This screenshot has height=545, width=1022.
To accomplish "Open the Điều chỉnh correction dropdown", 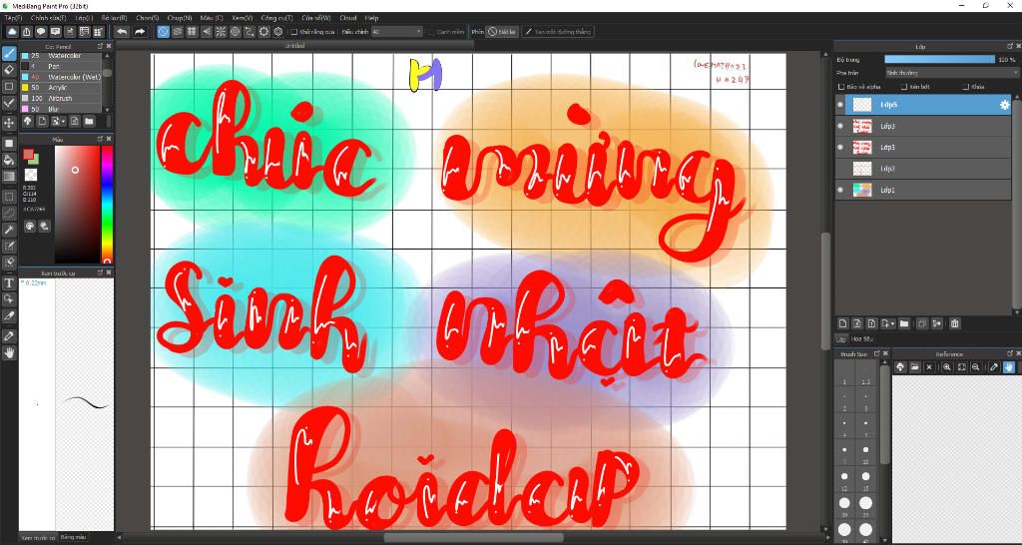I will (x=397, y=31).
